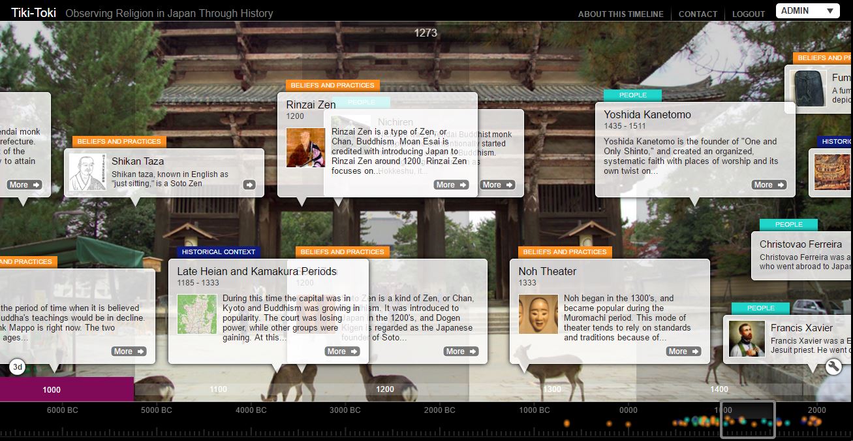Click the Tiki-Toki logo
This screenshot has height=441, width=853.
point(33,13)
